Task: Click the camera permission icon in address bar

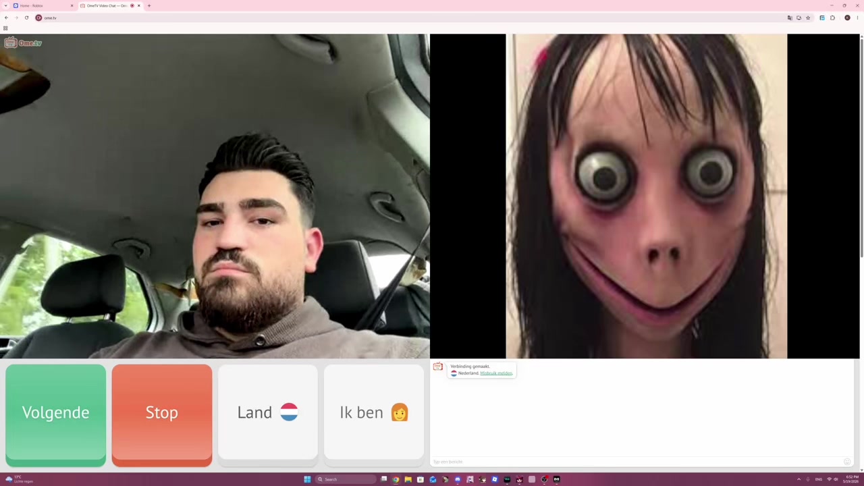Action: pyautogui.click(x=799, y=18)
